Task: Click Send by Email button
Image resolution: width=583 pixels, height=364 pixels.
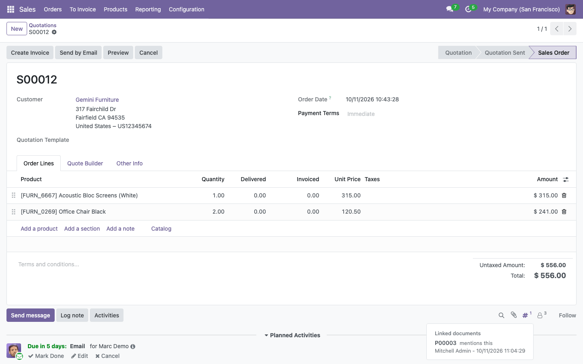Action: (78, 53)
